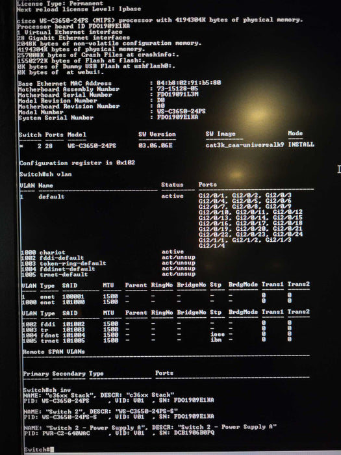Click the Motherboard Assembly Number 73-15128-05
Screen dimensions: 341x455
pyautogui.click(x=177, y=88)
